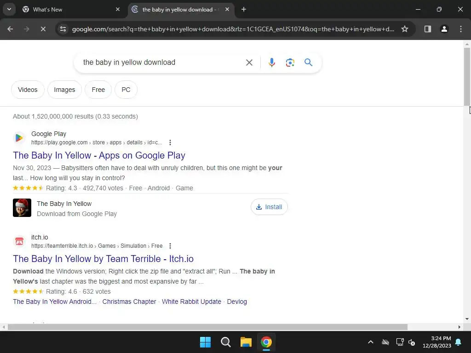Search by image with Google Lens
The height and width of the screenshot is (353, 471).
pyautogui.click(x=290, y=63)
